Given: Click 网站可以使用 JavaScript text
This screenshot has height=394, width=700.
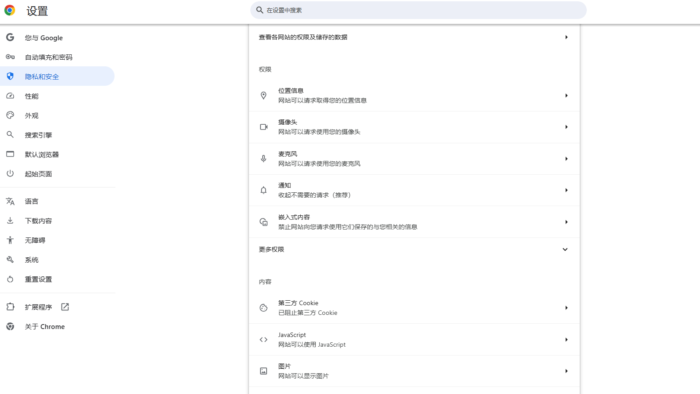Looking at the screenshot, I should click(x=312, y=344).
